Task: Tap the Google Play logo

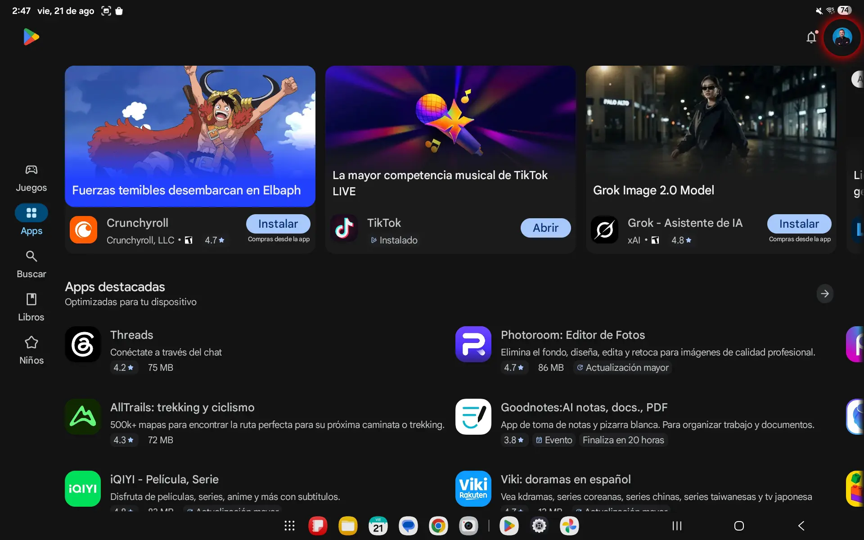Action: [x=31, y=37]
